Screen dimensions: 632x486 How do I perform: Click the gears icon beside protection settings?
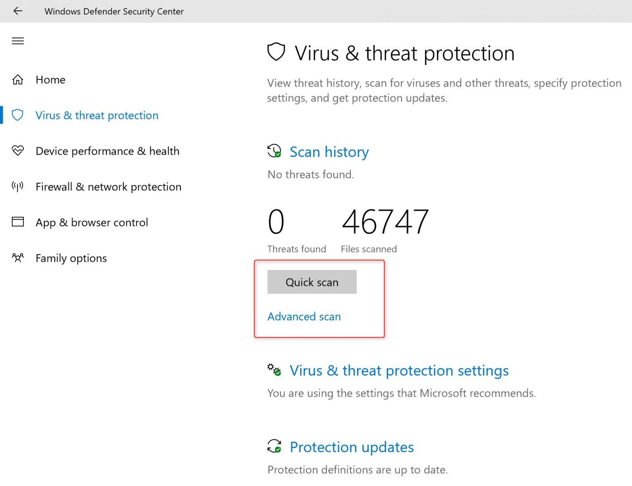274,370
